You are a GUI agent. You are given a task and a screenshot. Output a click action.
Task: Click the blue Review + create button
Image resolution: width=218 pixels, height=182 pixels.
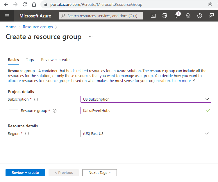[25, 173]
